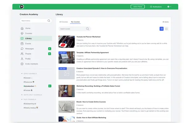Click the Notifications bell icon
185x123 pixels.
[151, 7]
